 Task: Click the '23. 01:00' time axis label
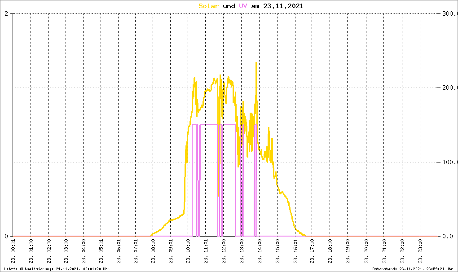click(31, 251)
